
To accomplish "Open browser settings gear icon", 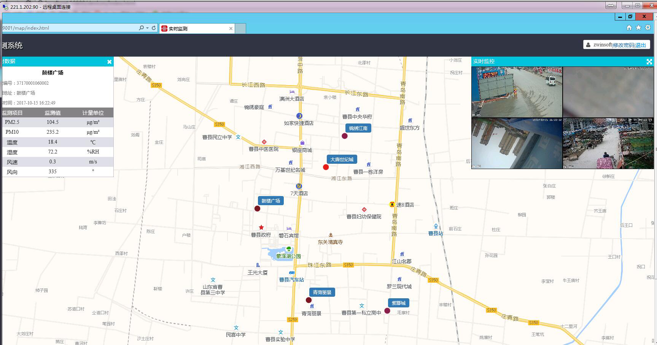I will pyautogui.click(x=647, y=28).
